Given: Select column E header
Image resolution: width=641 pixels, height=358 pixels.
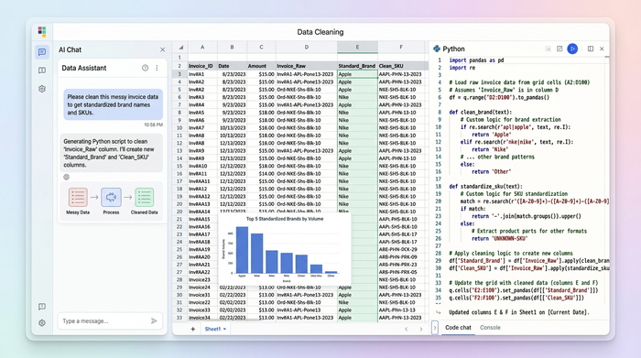Looking at the screenshot, I should [357, 48].
